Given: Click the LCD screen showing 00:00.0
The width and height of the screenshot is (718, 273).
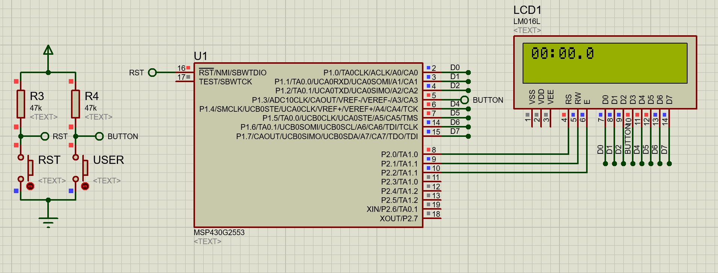Looking at the screenshot, I should pos(605,63).
